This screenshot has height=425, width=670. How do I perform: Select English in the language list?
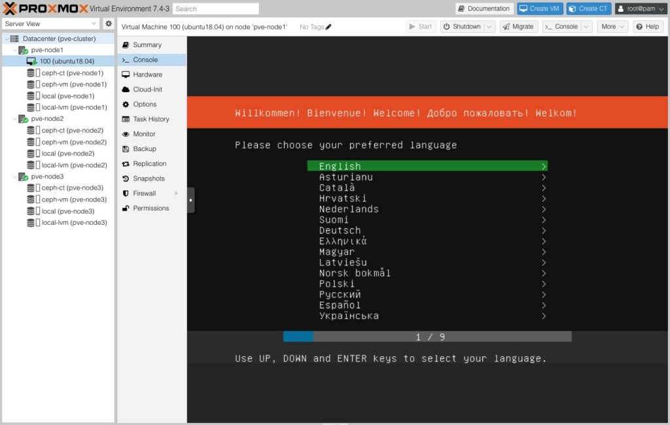tap(427, 166)
